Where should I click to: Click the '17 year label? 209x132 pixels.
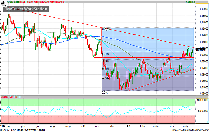128,126
